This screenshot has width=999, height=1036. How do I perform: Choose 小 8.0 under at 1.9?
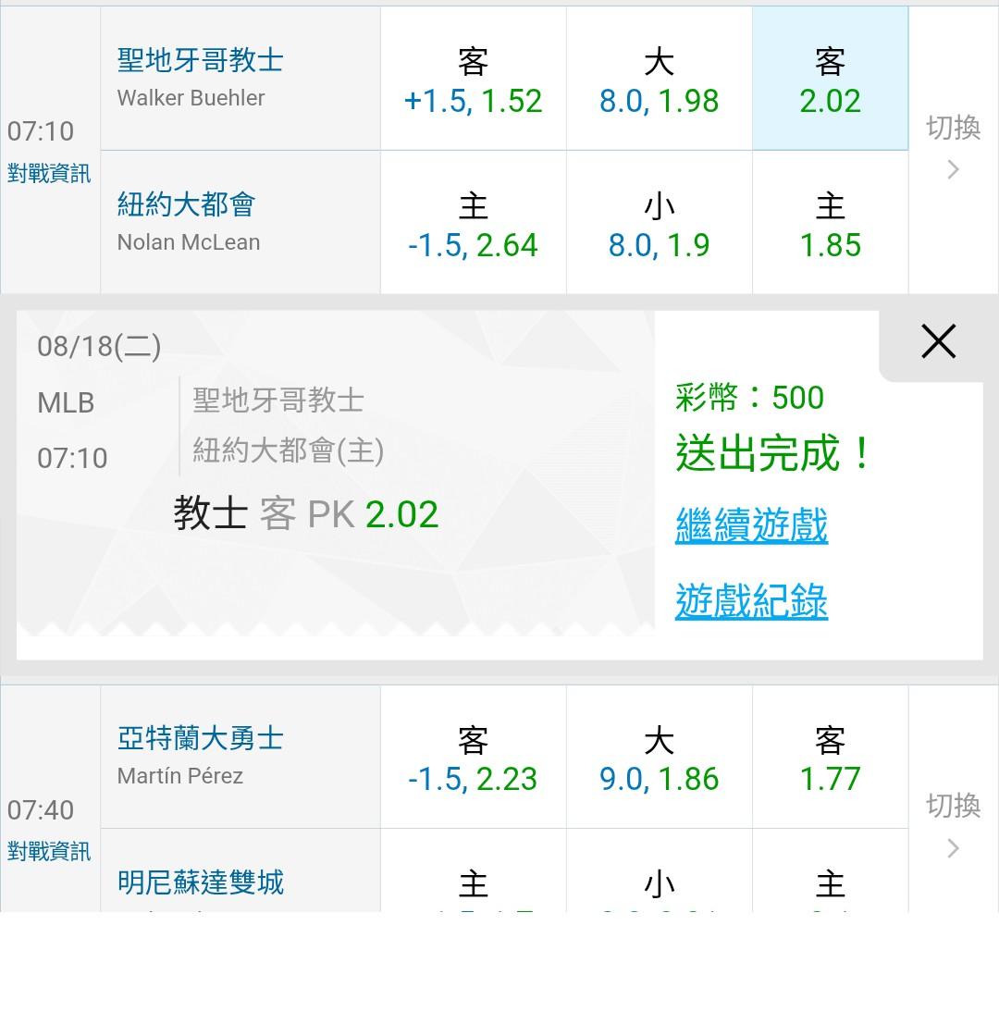tap(660, 223)
